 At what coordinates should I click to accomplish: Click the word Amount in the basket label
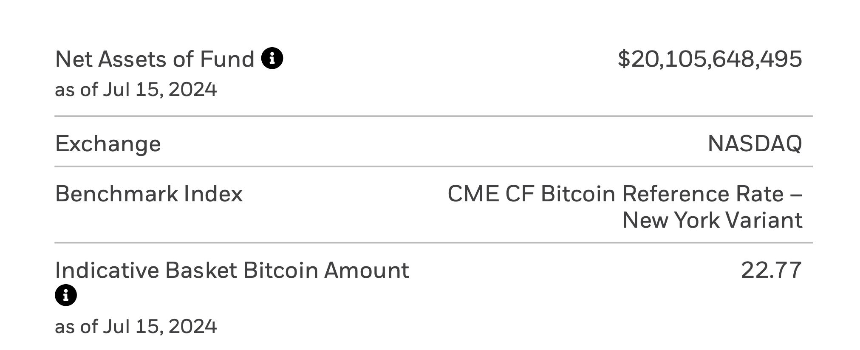[x=366, y=270]
